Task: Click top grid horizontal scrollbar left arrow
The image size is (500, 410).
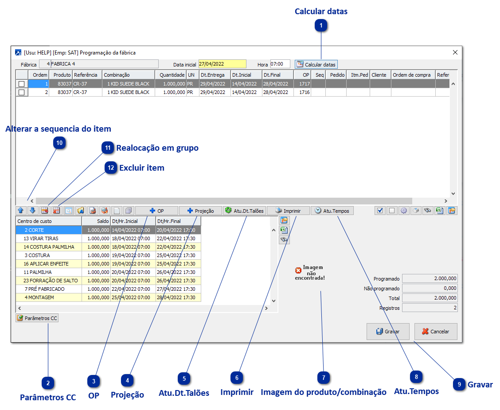Action: (32, 201)
